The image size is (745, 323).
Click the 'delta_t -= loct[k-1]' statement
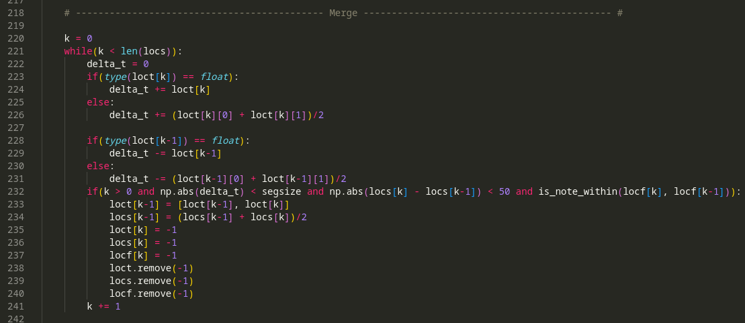[165, 153]
